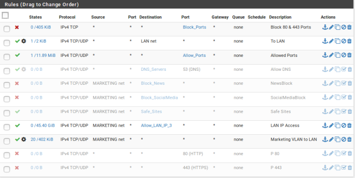Open advanced gear icon on To LAN rule
The width and height of the screenshot is (355, 178).
click(24, 41)
